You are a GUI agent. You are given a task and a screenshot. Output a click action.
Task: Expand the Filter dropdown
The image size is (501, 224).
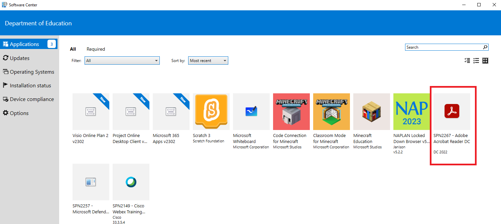pyautogui.click(x=122, y=61)
